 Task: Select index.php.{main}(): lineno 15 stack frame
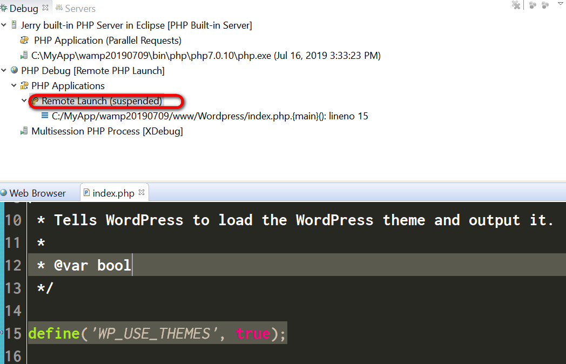click(x=210, y=116)
